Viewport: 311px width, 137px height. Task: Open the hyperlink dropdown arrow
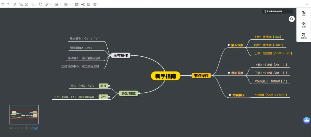(x=50, y=4)
